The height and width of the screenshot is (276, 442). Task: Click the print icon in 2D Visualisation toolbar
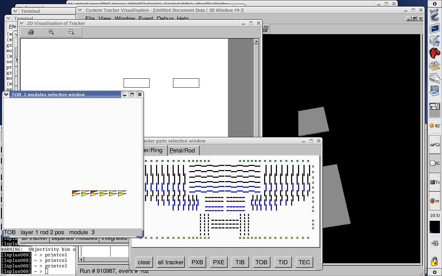[31, 32]
